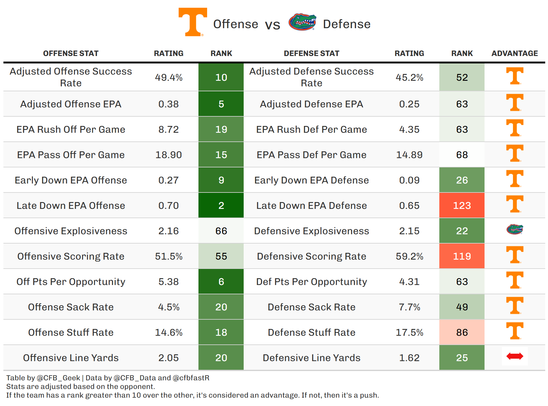This screenshot has height=406, width=548.
Task: Click the red 119 Defensive Scoring Rate rank
Action: click(462, 256)
